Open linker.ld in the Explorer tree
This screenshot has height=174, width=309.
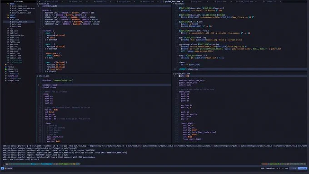(x=13, y=71)
